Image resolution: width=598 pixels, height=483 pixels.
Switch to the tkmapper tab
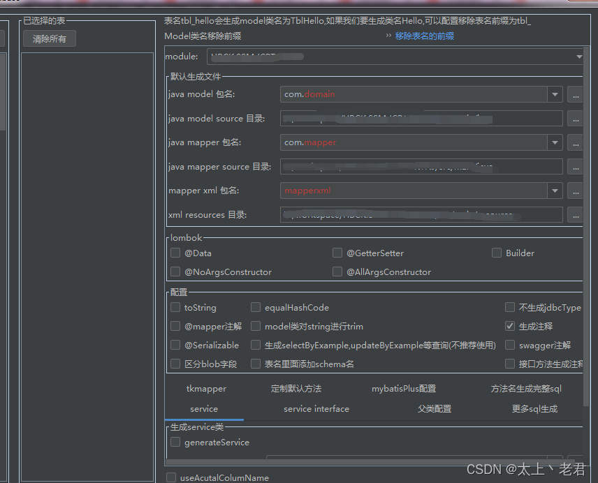click(x=206, y=389)
